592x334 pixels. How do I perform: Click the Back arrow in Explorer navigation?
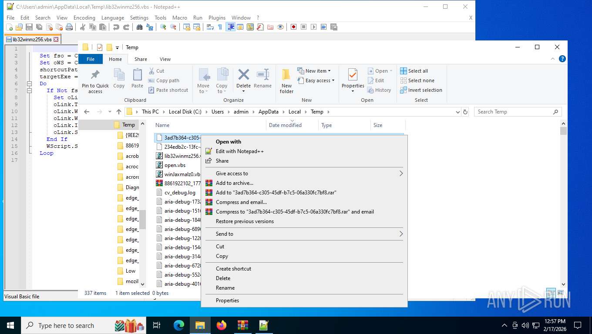[87, 112]
